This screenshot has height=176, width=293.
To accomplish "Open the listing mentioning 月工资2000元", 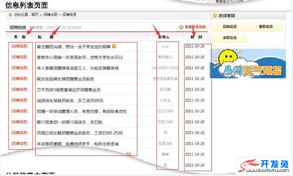I will pos(70,101).
